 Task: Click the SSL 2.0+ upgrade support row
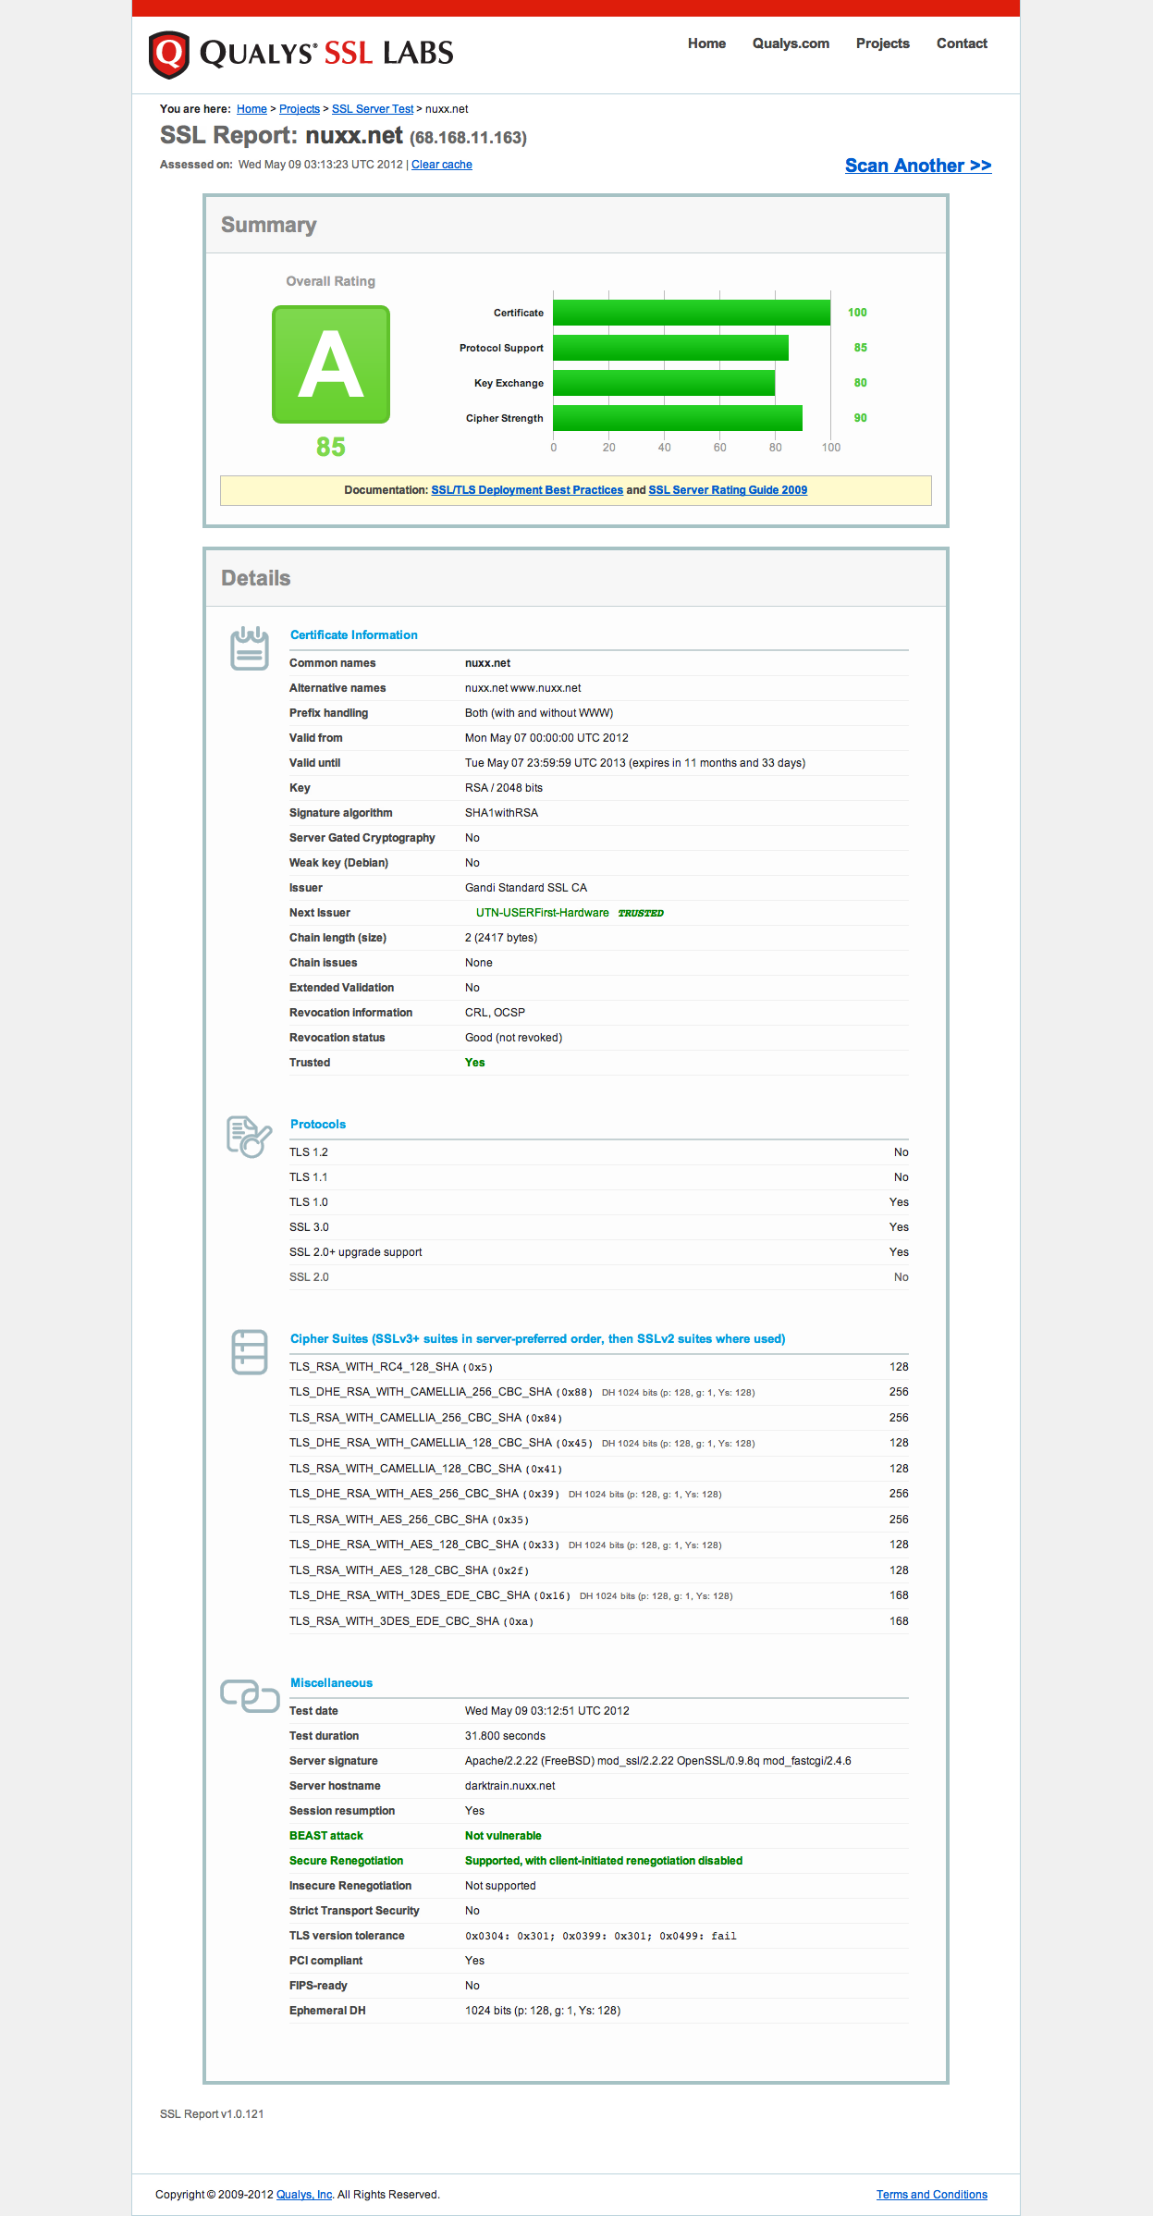[599, 1252]
